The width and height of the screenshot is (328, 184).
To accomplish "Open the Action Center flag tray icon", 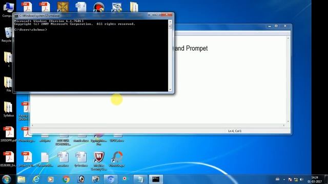I will click(290, 179).
